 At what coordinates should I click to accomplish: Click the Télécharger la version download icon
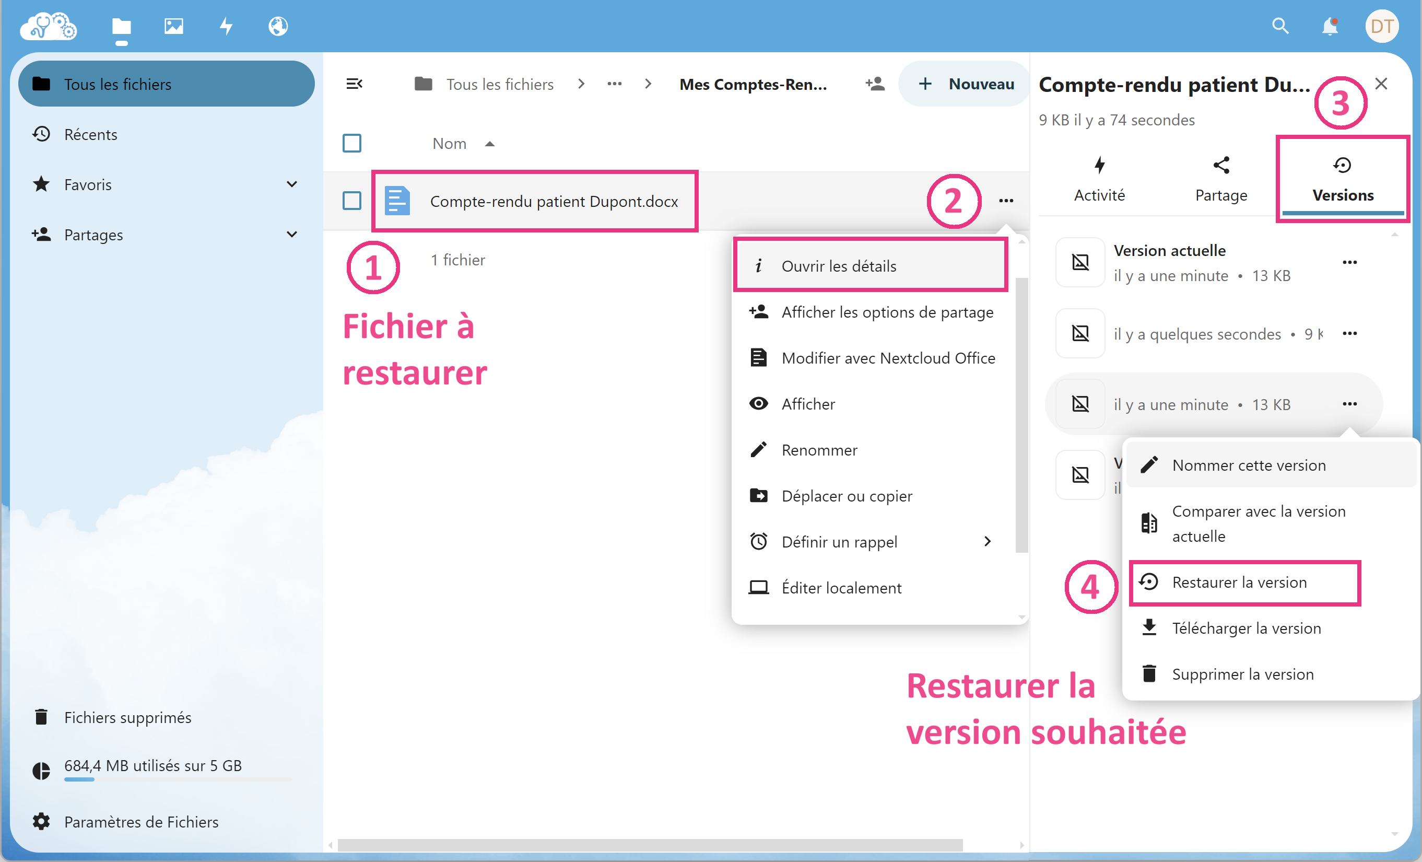tap(1149, 627)
